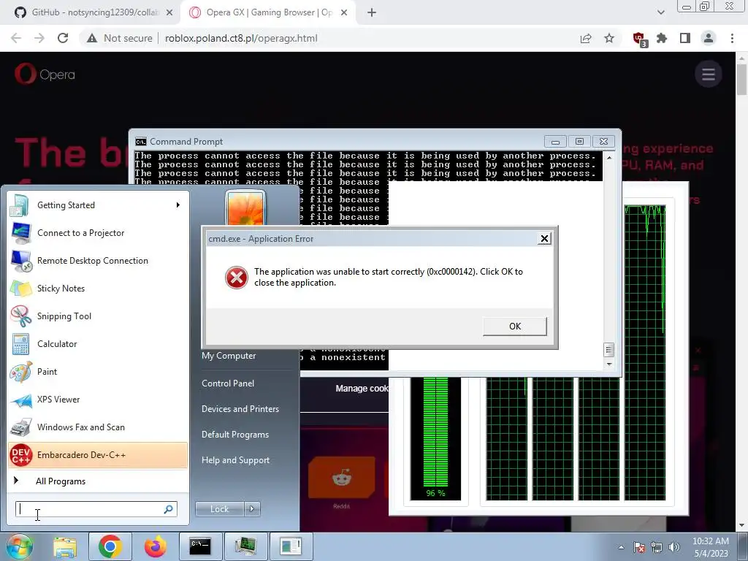This screenshot has height=561, width=748.
Task: Expand the Getting Started submenu arrow
Action: point(178,205)
